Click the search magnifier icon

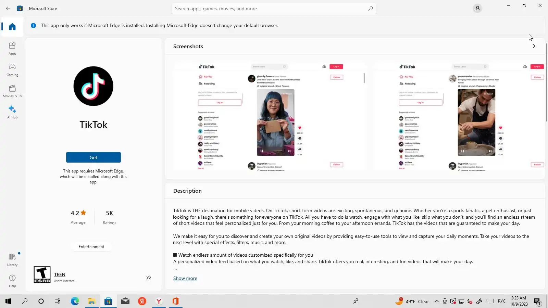coord(371,9)
